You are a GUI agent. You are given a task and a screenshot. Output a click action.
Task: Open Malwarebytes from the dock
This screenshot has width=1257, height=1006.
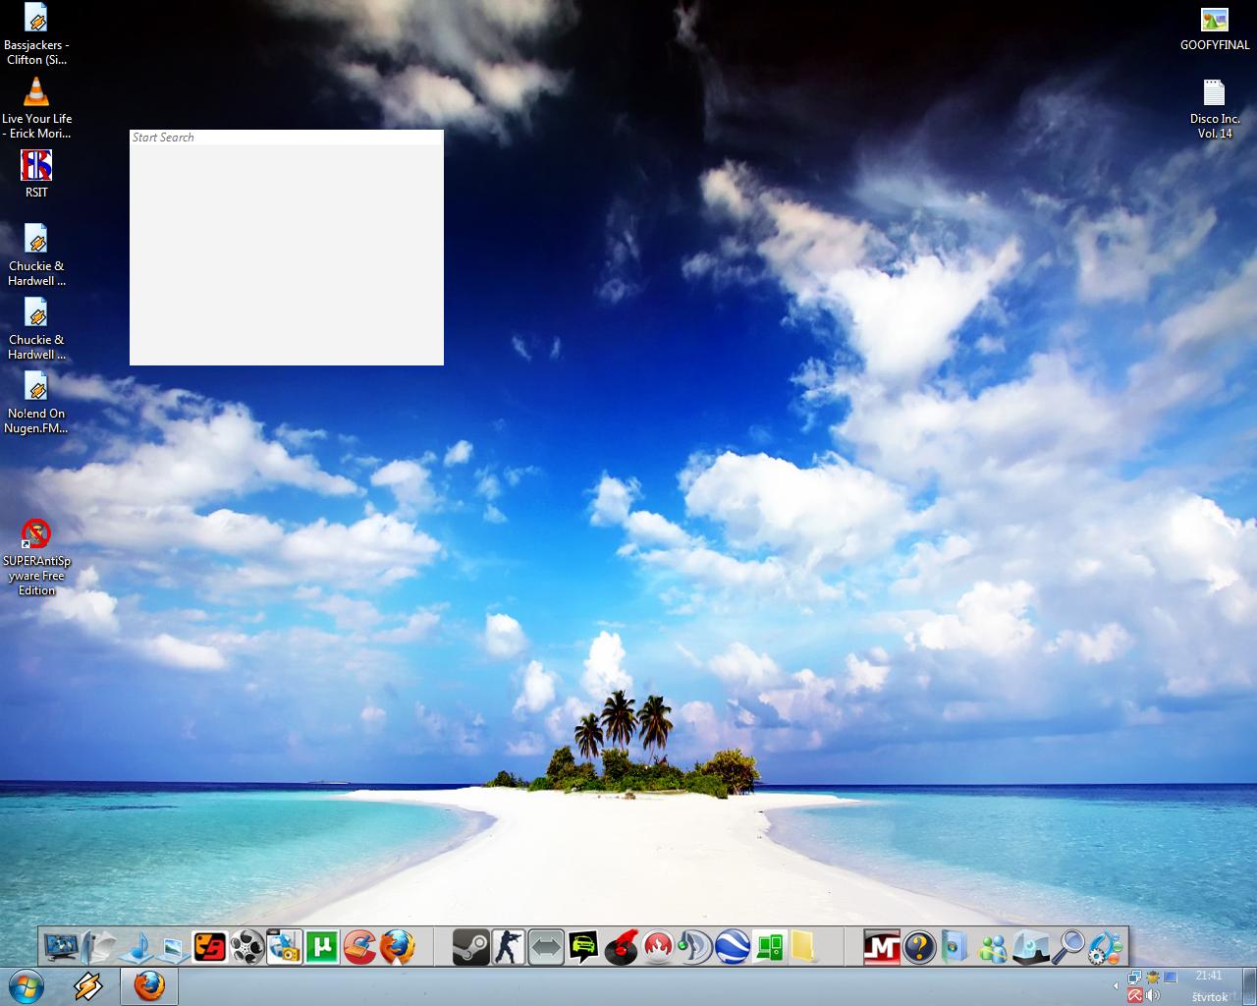882,948
